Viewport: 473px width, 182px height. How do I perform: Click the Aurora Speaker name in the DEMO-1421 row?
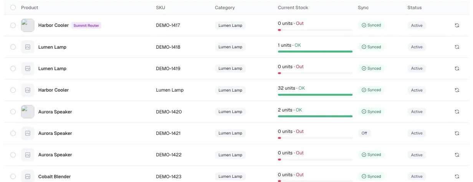coord(55,133)
